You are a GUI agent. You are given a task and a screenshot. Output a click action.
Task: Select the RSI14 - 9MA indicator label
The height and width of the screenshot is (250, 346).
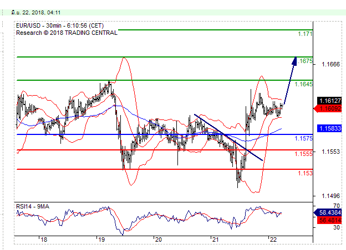[x=33, y=207]
